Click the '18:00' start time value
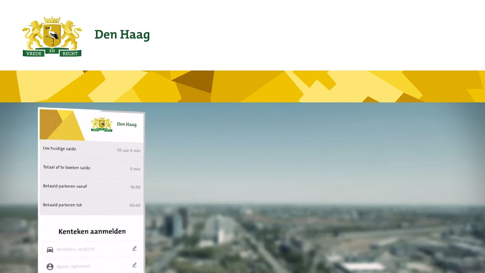This screenshot has height=273, width=485. [x=135, y=187]
